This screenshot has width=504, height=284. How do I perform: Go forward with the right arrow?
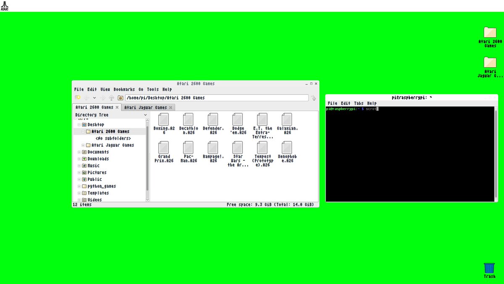point(103,98)
